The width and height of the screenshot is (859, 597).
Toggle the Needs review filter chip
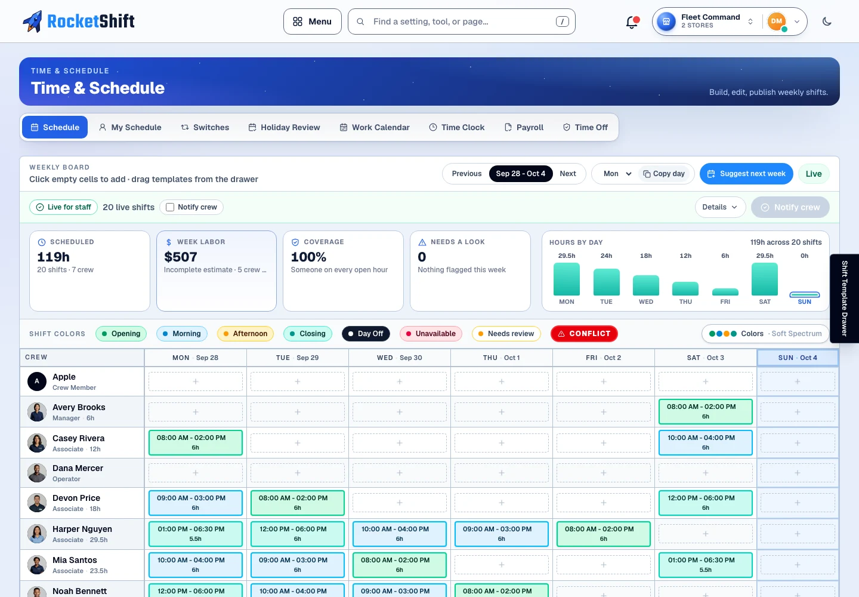click(x=506, y=334)
